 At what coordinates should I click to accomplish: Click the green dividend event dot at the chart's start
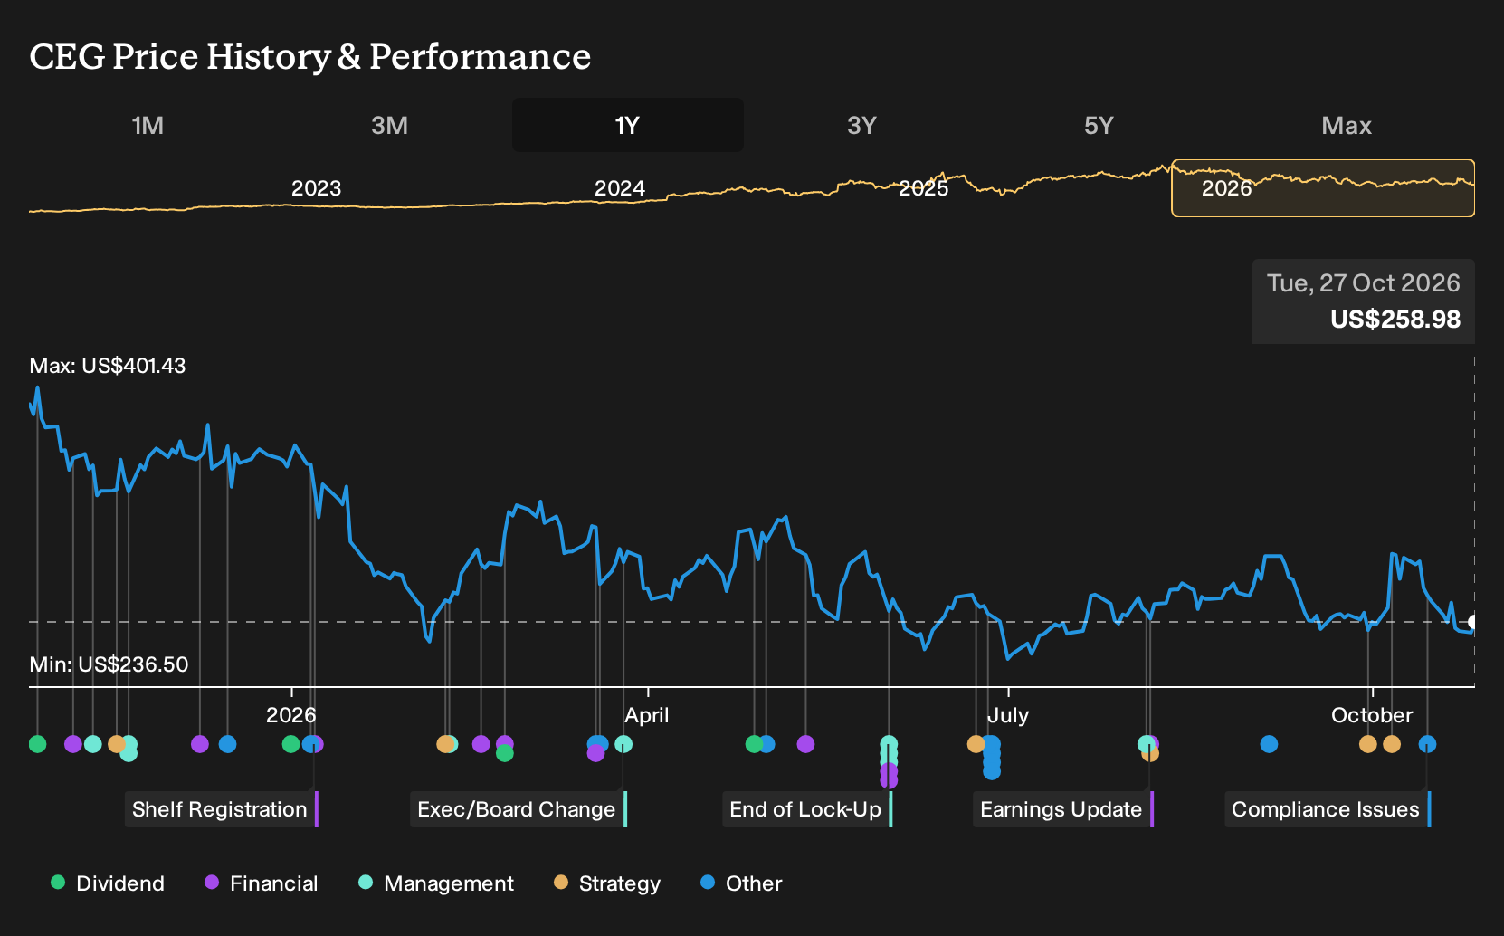point(37,744)
